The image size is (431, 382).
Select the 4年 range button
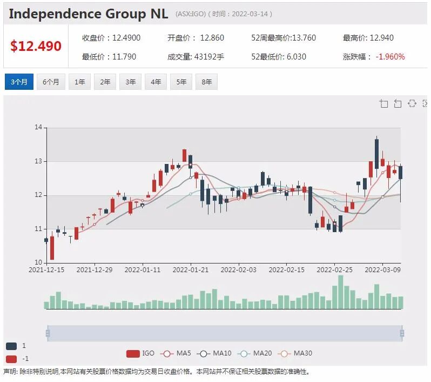click(156, 82)
